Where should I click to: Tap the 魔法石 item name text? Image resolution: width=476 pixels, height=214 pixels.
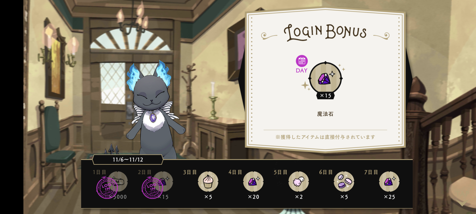point(325,114)
